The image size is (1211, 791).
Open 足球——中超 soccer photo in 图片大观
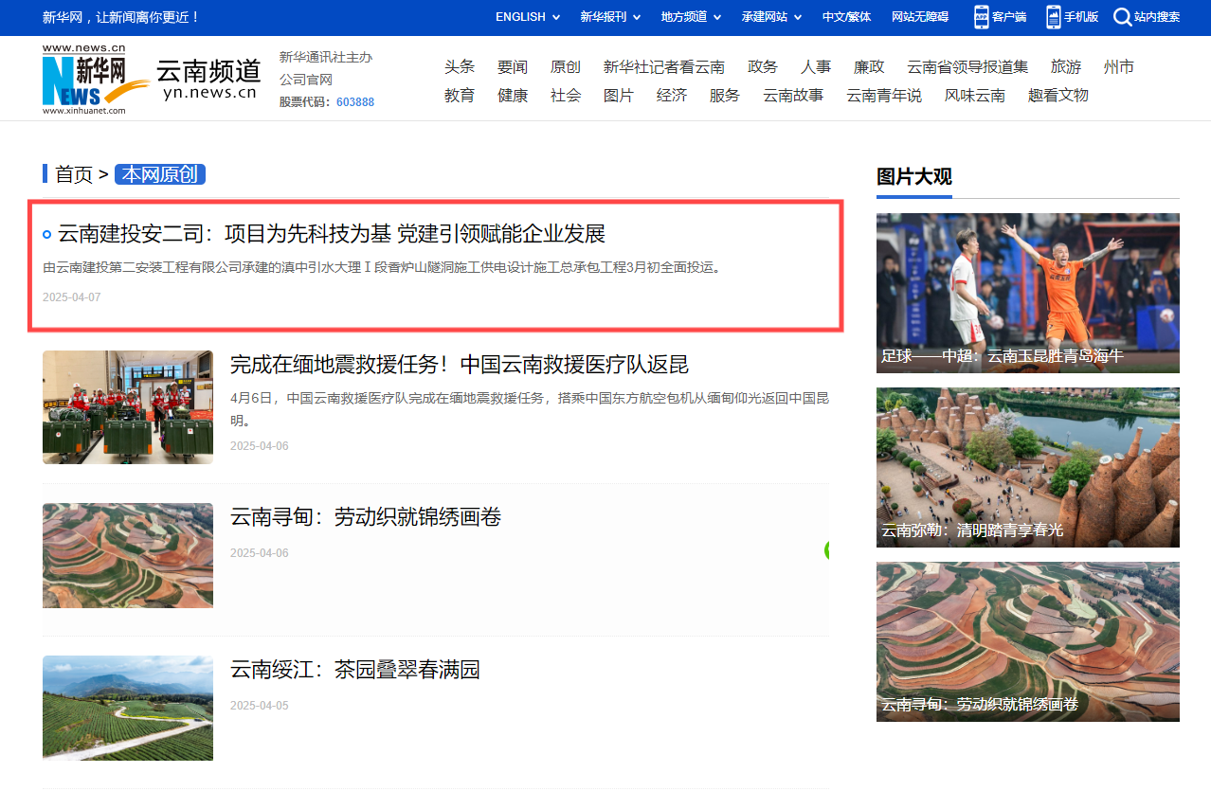[1028, 293]
